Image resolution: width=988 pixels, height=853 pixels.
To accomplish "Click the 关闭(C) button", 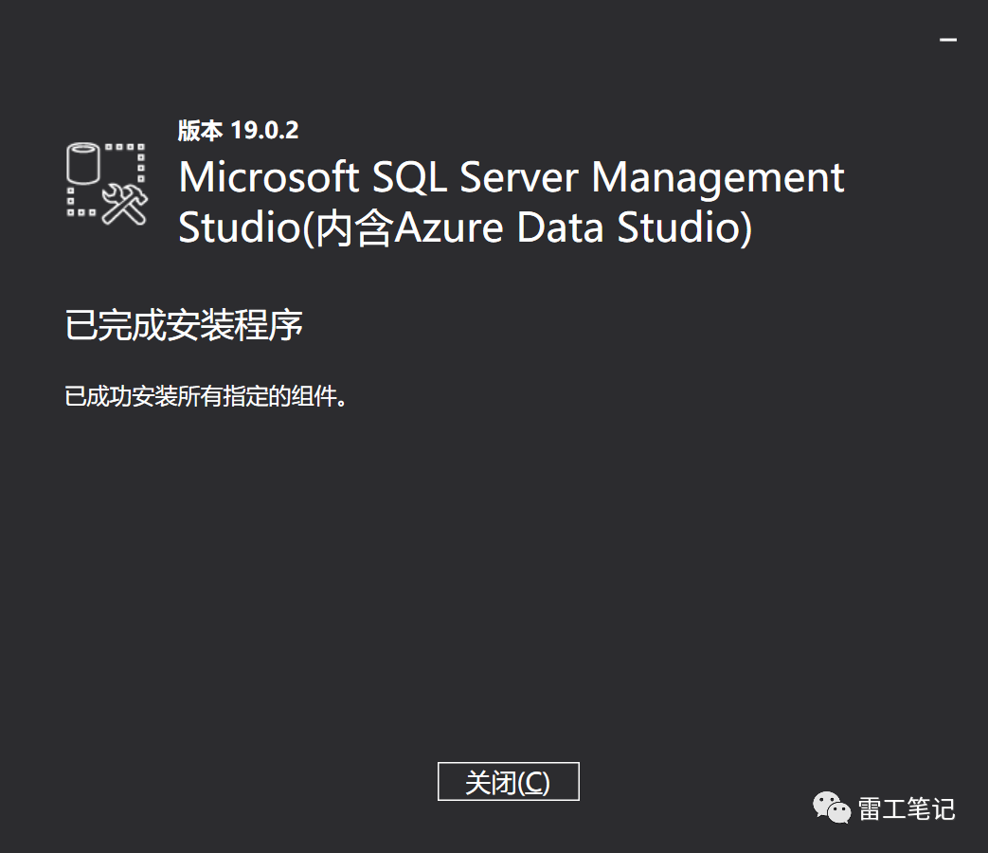I will pos(508,782).
